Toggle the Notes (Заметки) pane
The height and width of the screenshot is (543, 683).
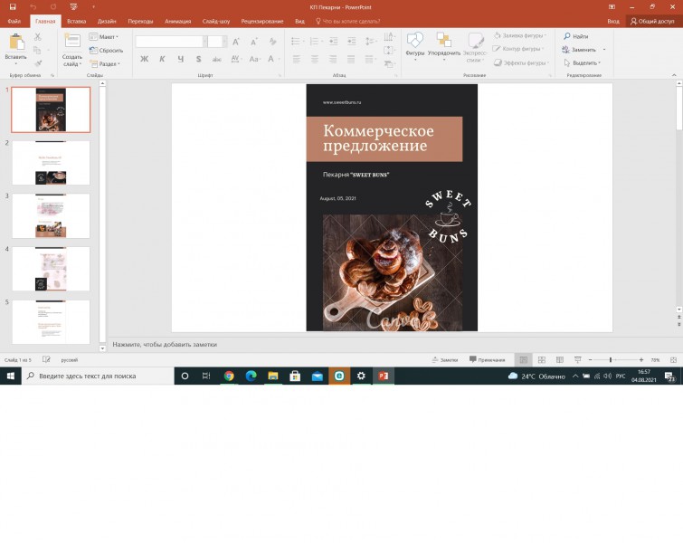445,360
